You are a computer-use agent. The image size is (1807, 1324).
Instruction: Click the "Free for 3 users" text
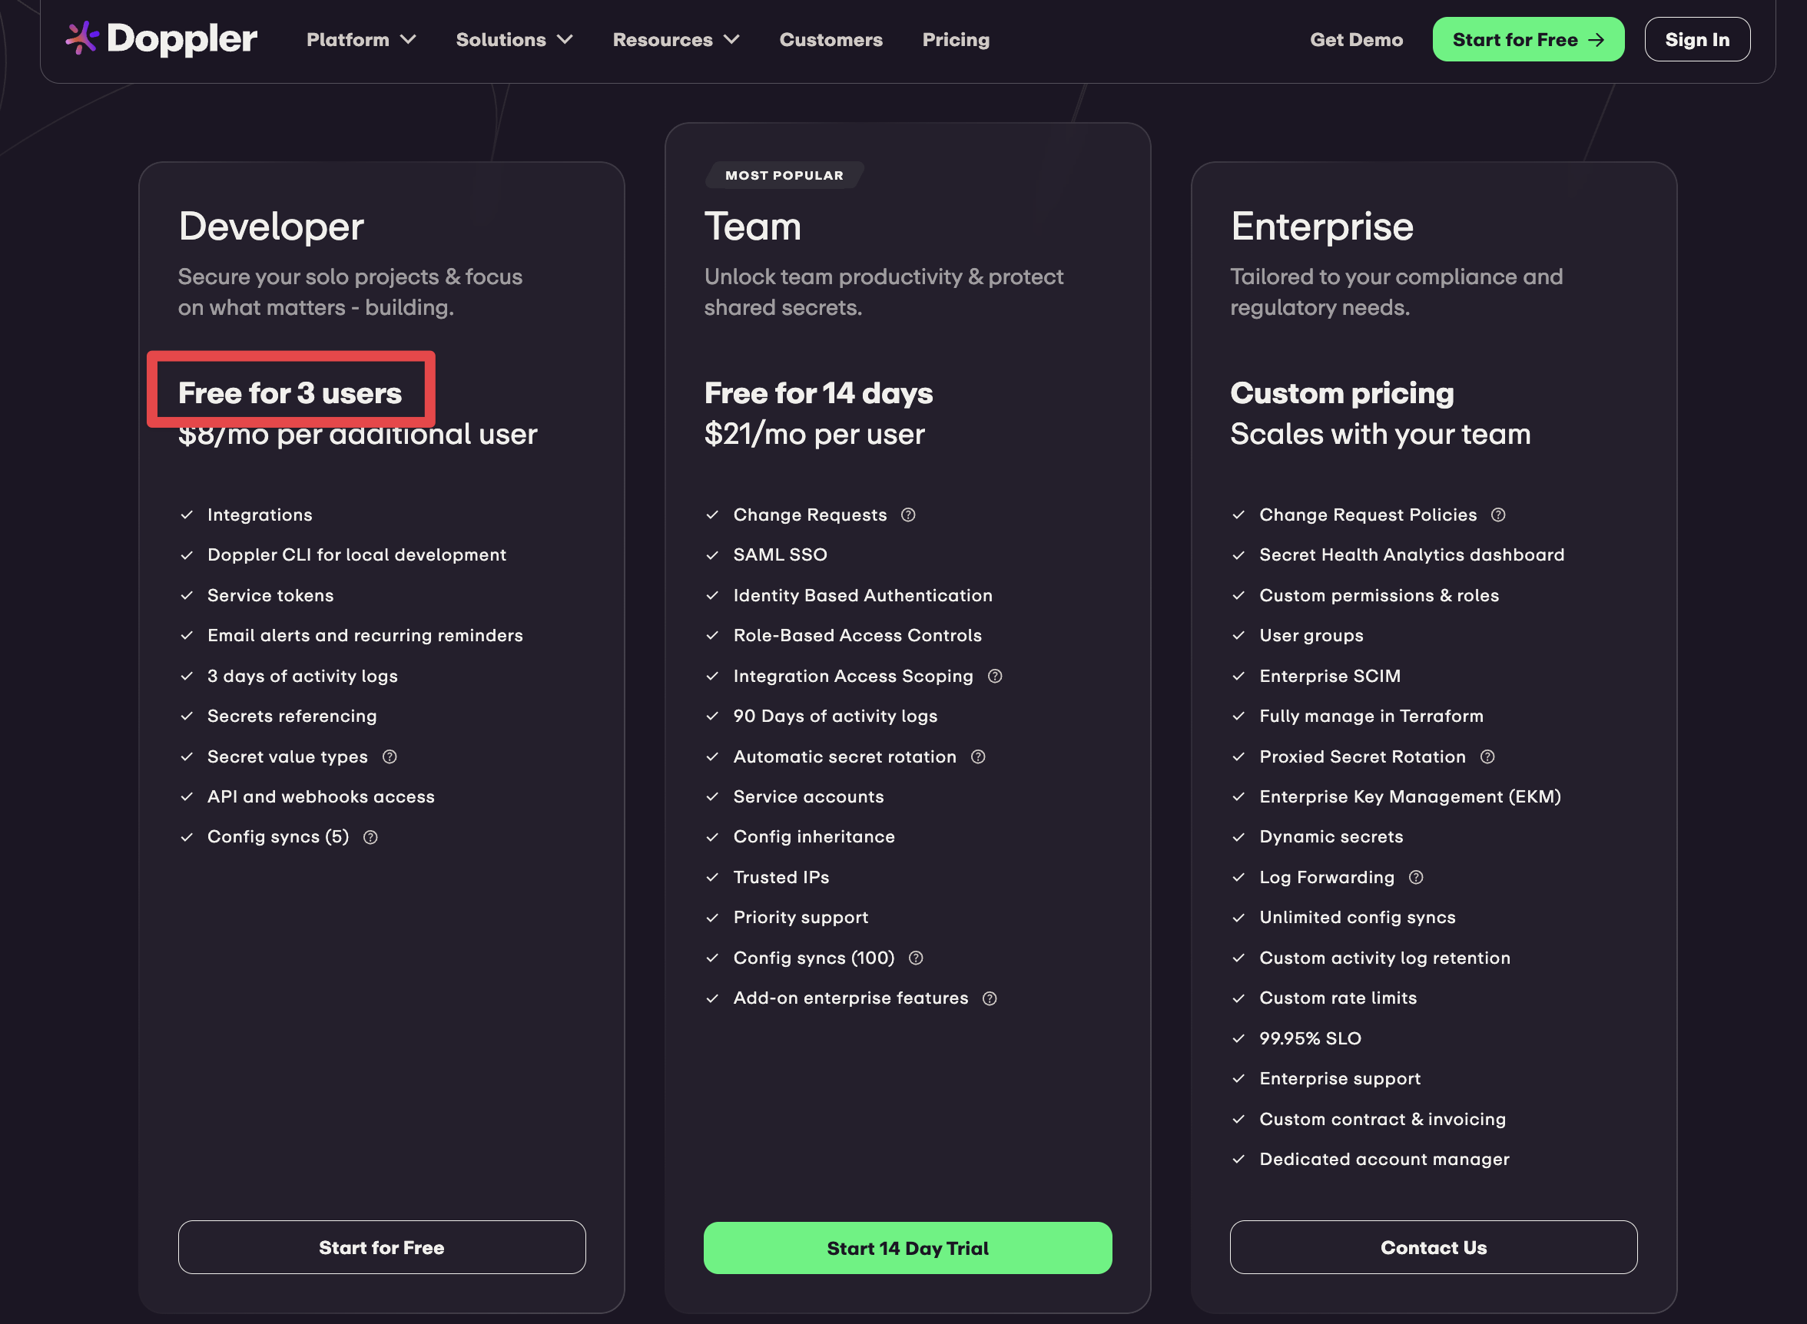[x=290, y=392]
